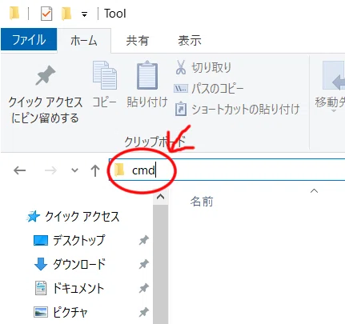Click the forward navigation arrow
This screenshot has width=345, height=324.
pyautogui.click(x=50, y=170)
